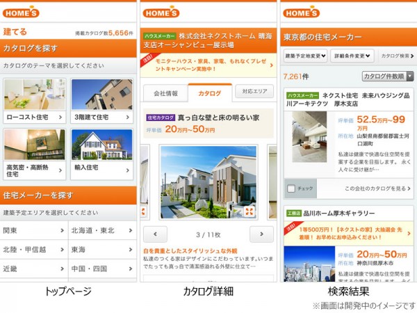The height and width of the screenshot is (313, 417).
Task: Open the 3階建て住宅 catalog theme
Action: pos(102,101)
